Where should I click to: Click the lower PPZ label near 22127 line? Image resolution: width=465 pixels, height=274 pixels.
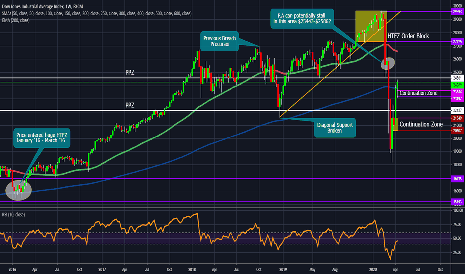pyautogui.click(x=130, y=105)
